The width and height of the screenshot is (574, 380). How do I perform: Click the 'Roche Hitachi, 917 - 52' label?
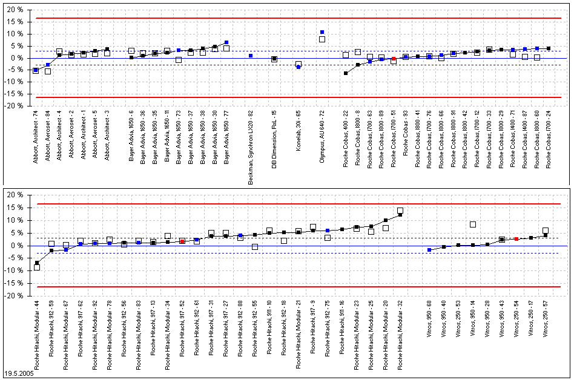pos(182,329)
